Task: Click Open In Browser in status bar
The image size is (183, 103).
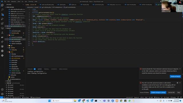Action: tap(35, 97)
